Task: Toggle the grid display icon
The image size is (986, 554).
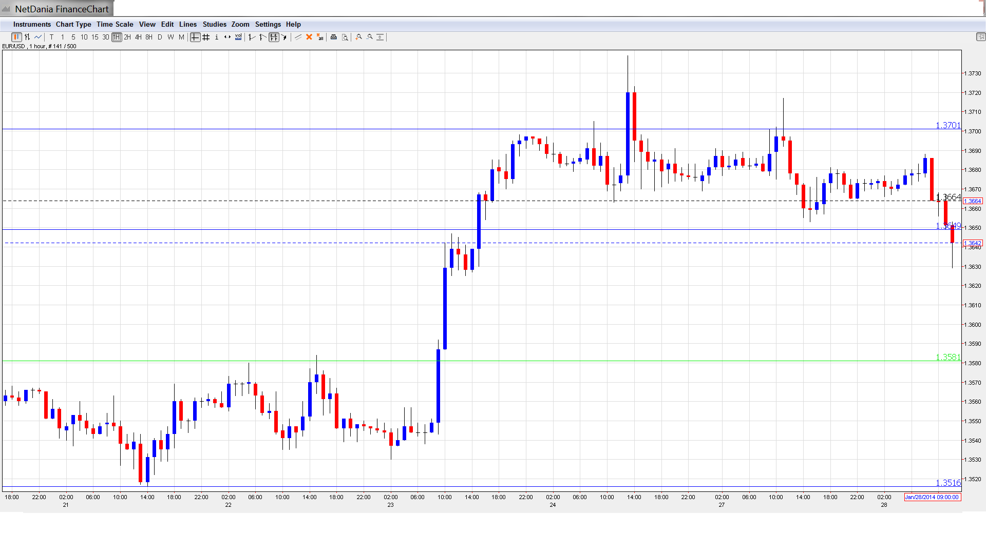Action: pyautogui.click(x=206, y=37)
